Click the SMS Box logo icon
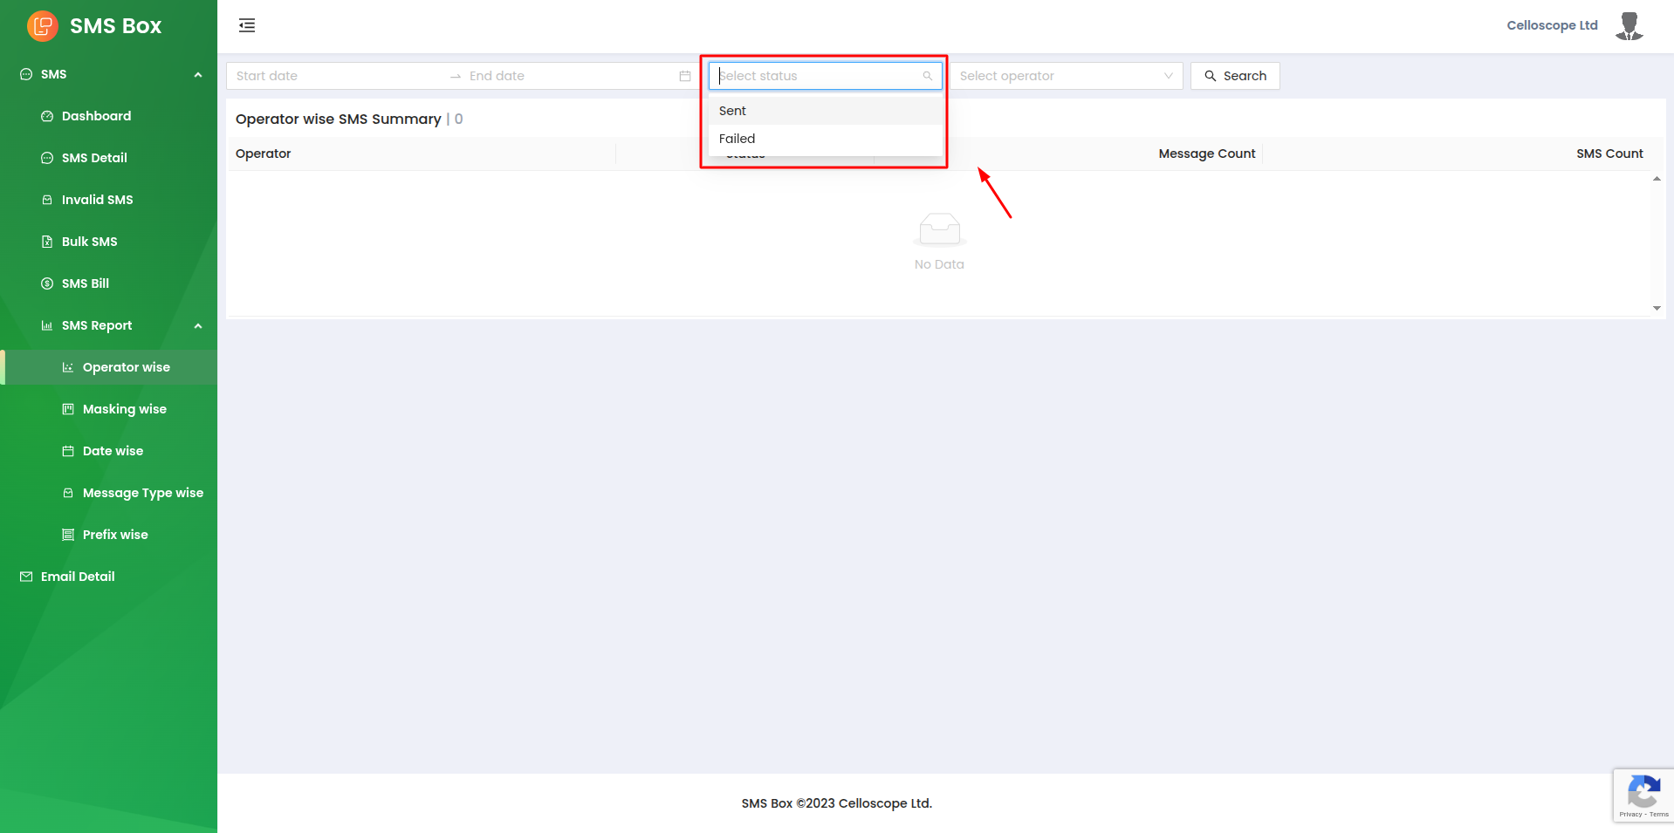 (x=42, y=26)
